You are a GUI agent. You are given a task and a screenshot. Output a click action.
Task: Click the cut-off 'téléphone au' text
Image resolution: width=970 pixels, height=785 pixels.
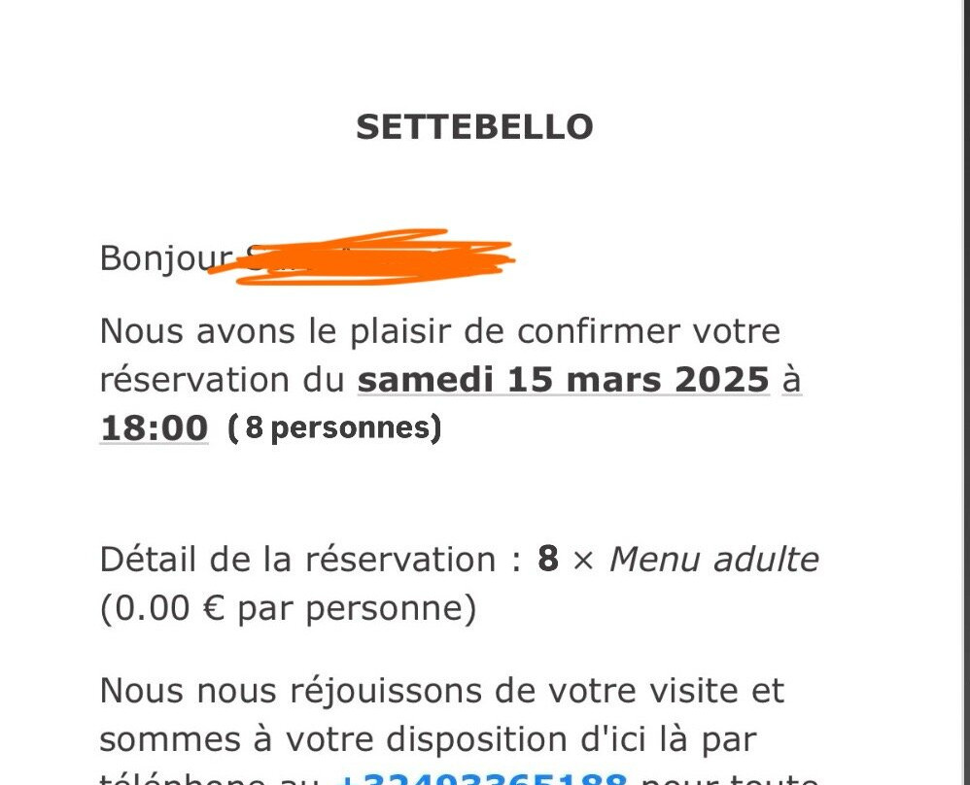point(209,778)
